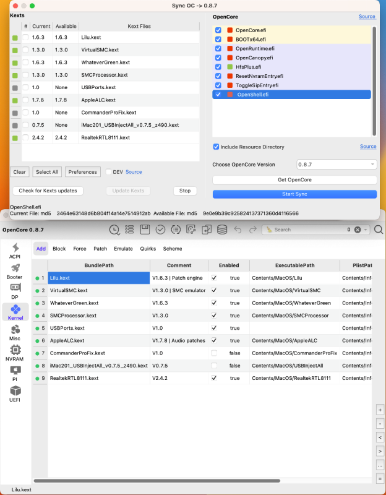Switch to the Add tab
386x495 pixels.
coord(41,249)
